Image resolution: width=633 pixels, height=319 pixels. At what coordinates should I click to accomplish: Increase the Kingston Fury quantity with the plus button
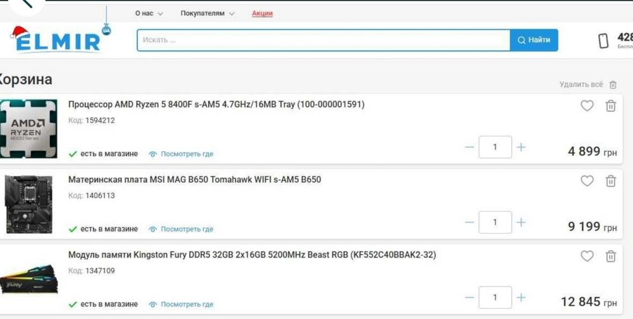pos(521,297)
